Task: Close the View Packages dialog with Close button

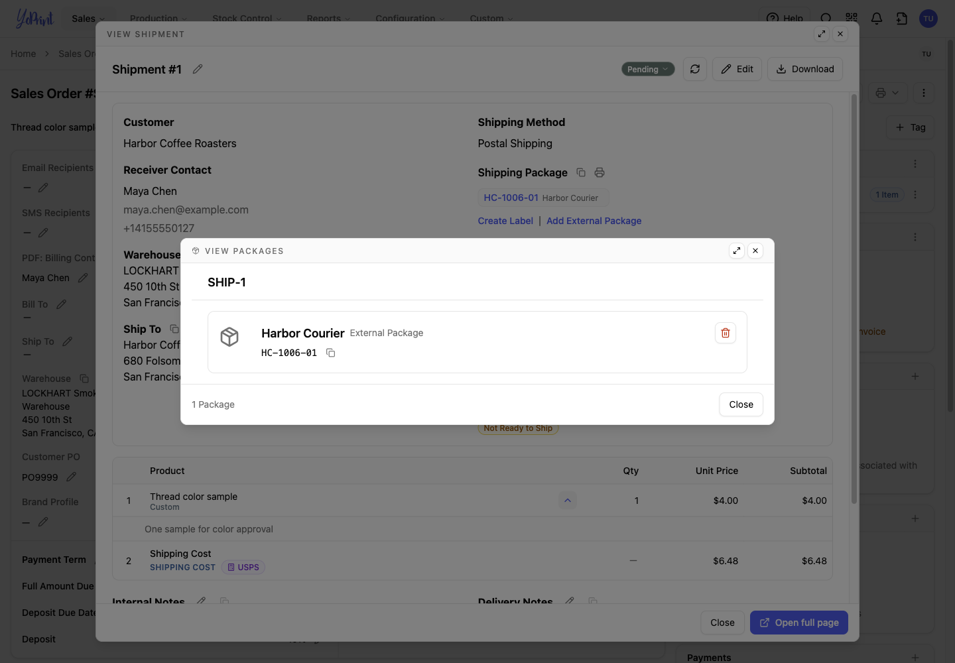Action: (741, 404)
